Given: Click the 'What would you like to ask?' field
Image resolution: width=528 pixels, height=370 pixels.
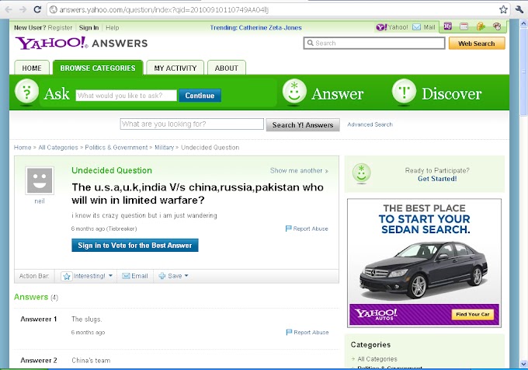Looking at the screenshot, I should coord(126,96).
